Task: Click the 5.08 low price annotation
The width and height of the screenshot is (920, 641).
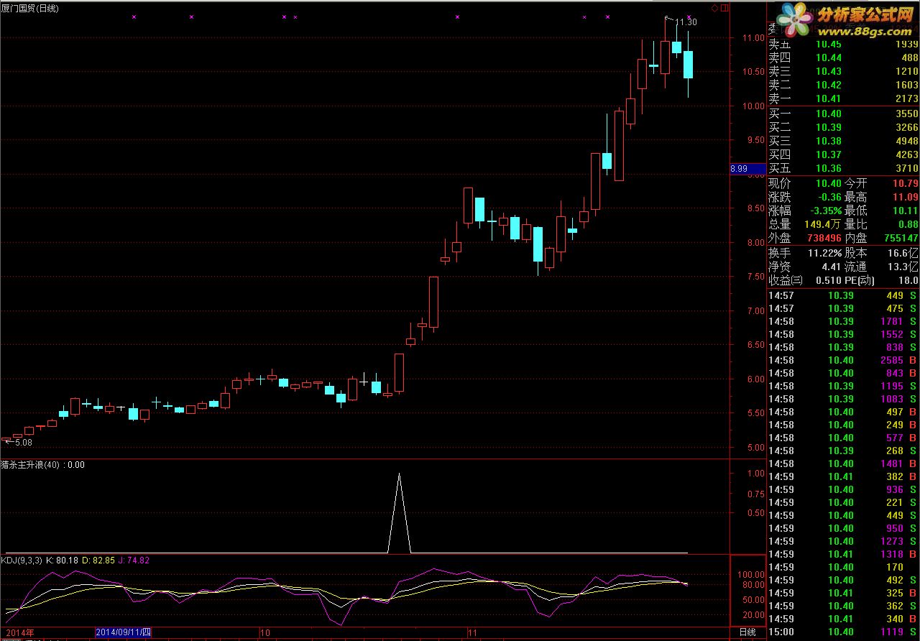Action: tap(25, 443)
